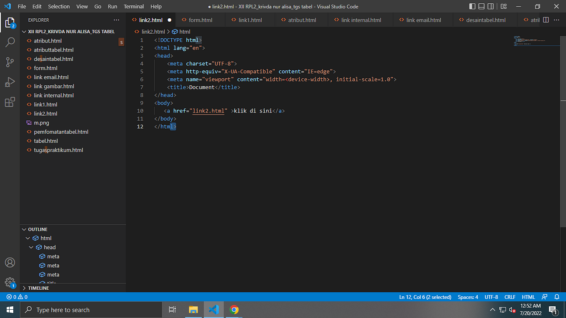Switch to link1.html tab
Image resolution: width=566 pixels, height=318 pixels.
(x=250, y=20)
